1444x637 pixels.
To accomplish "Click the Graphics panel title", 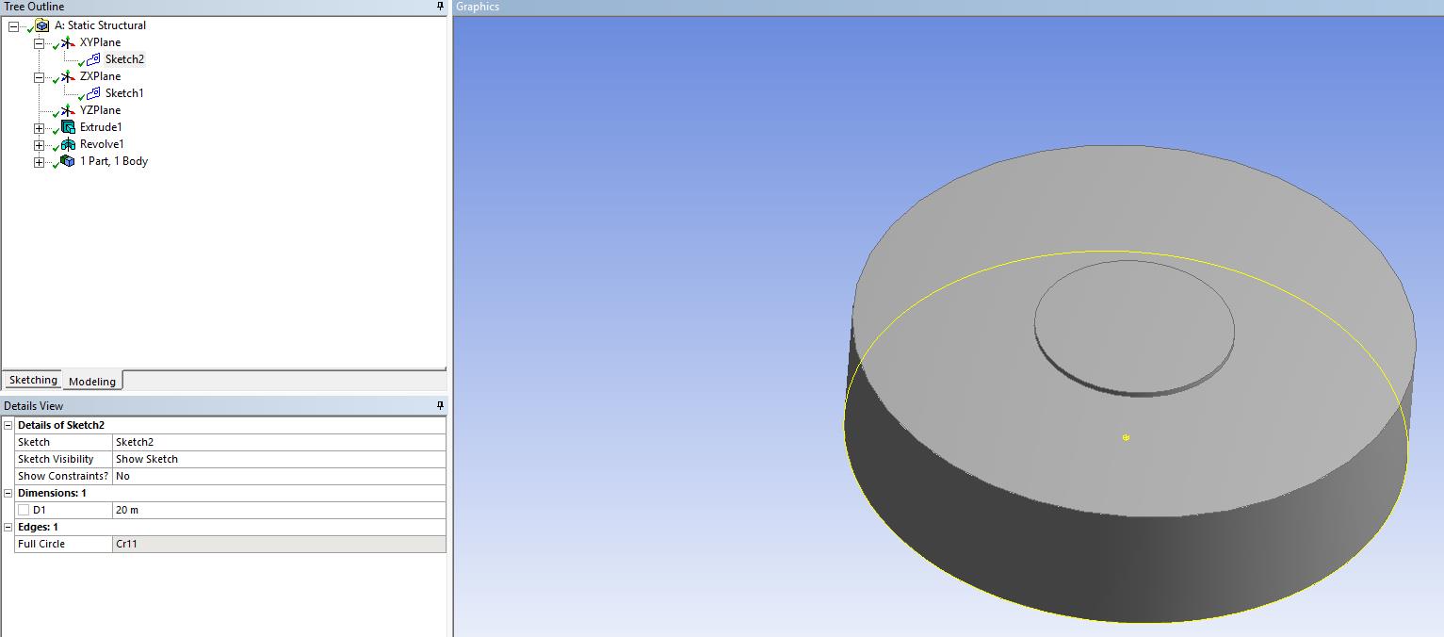I will point(478,7).
